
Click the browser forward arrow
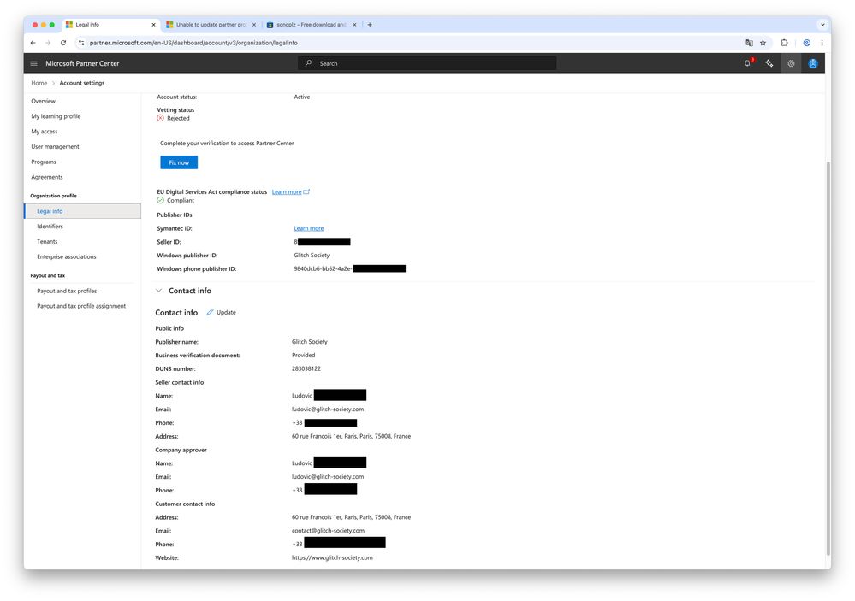(x=48, y=43)
